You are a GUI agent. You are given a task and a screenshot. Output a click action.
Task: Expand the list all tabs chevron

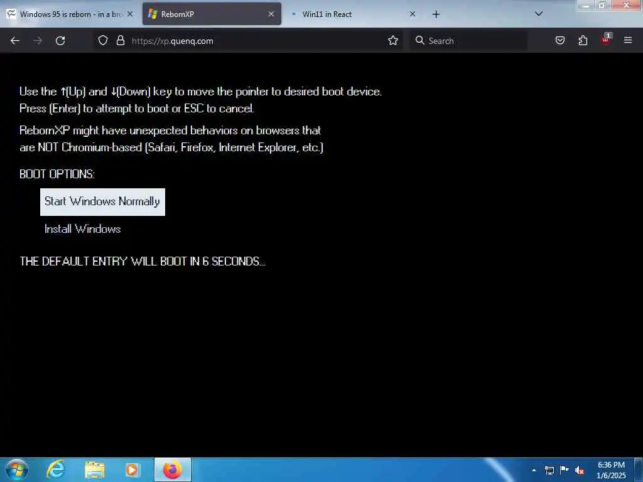pos(539,14)
